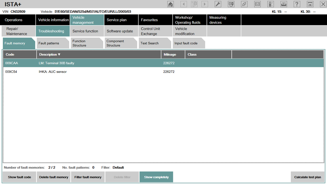Sort by the Code column header
Screen dimensions: 327x184
tap(20, 54)
